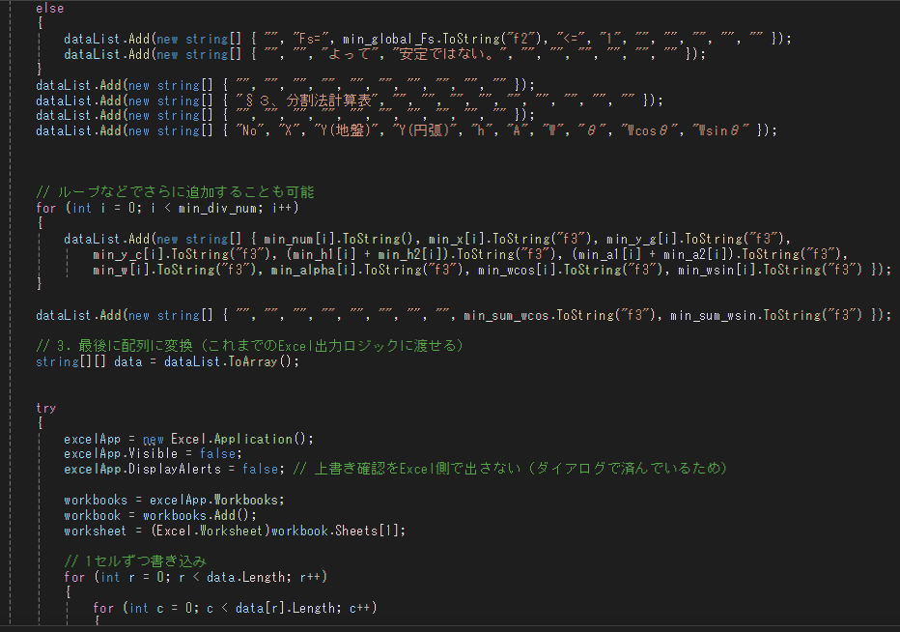The image size is (900, 632).
Task: Click min_sum_wcos variable
Action: [505, 315]
